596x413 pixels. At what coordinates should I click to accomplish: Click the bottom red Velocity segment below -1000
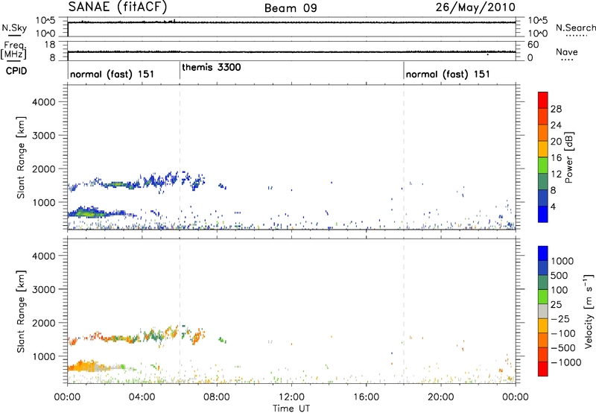tap(543, 369)
